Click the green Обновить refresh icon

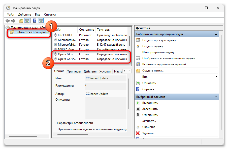pos(138,83)
